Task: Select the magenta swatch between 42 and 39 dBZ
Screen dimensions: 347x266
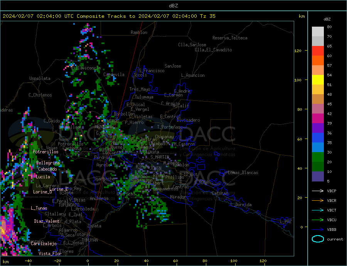Action: [x=318, y=119]
